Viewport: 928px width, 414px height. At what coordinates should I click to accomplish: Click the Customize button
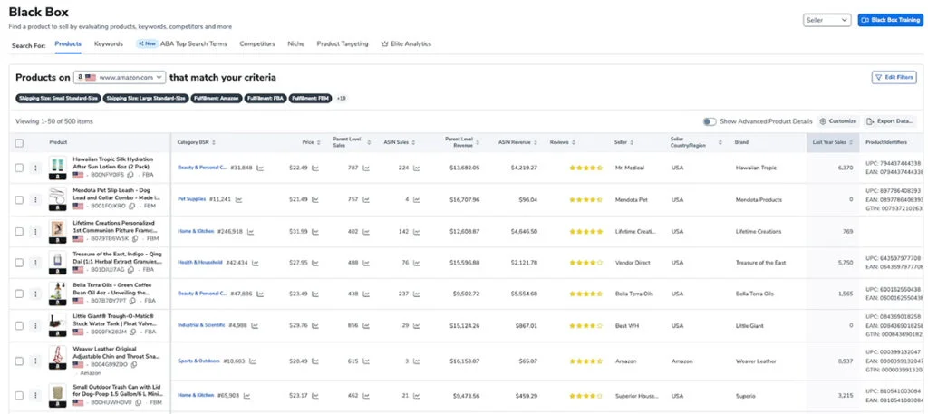click(838, 121)
